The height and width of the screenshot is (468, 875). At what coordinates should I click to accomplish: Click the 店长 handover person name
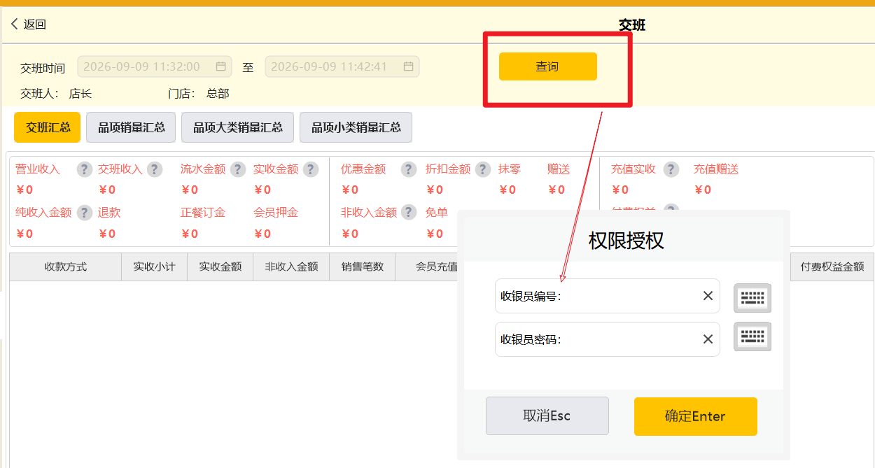pos(80,94)
